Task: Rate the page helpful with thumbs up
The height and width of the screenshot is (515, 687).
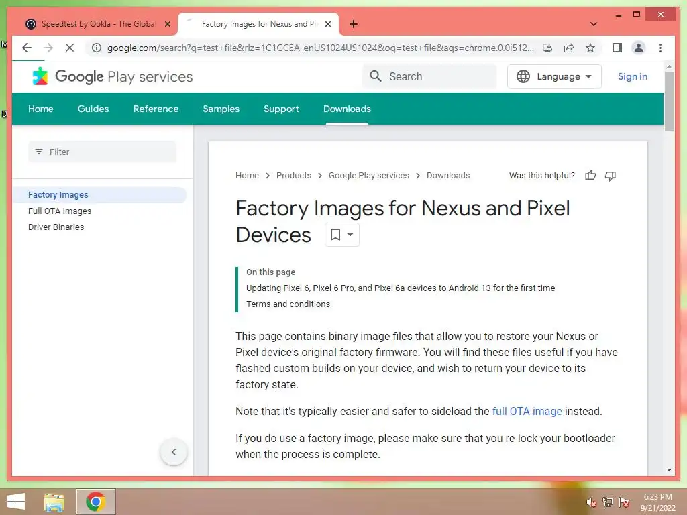Action: tap(590, 176)
